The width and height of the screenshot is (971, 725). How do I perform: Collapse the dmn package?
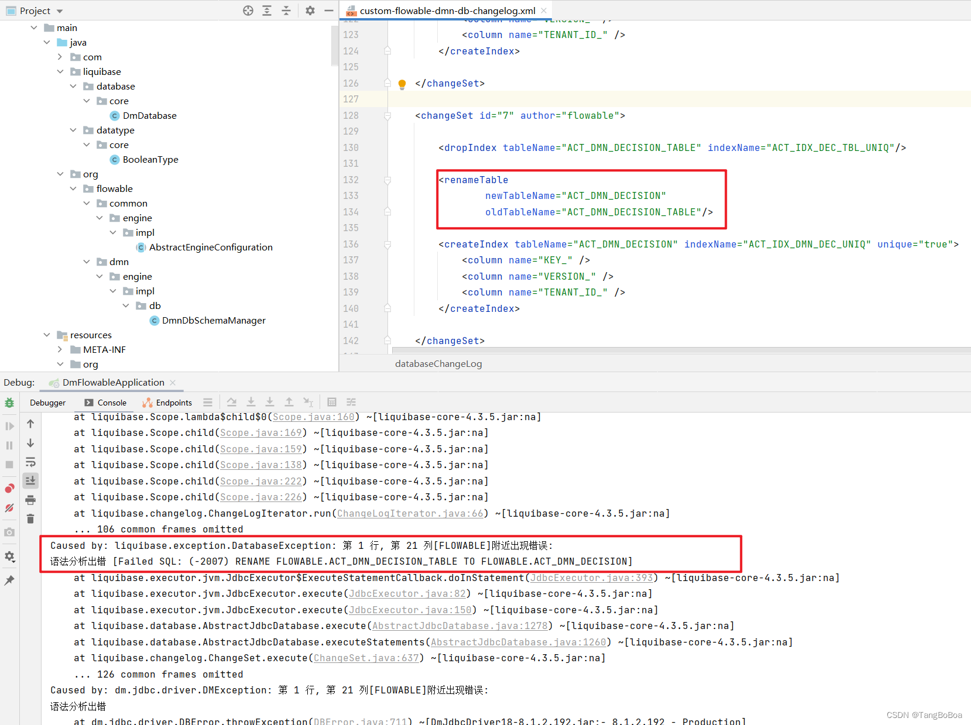click(87, 262)
